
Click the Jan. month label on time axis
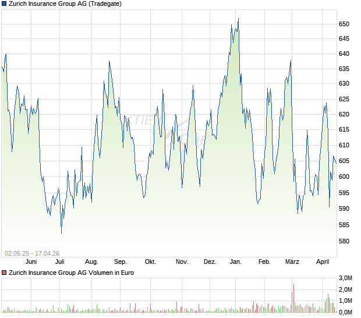236,262
